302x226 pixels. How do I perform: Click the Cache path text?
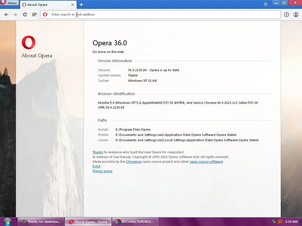pos(187,140)
